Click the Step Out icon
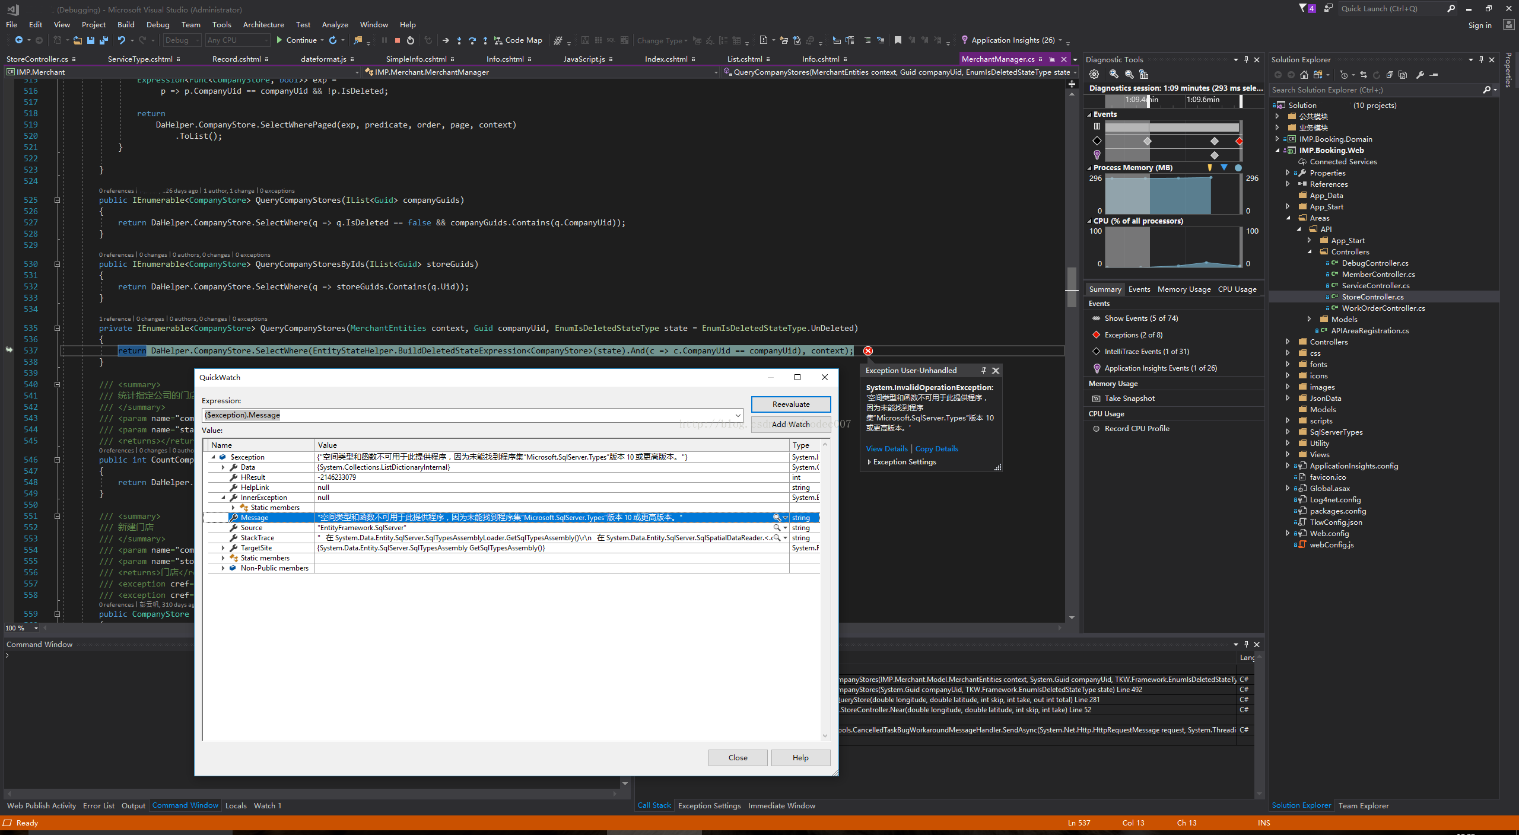1519x835 pixels. click(x=485, y=40)
